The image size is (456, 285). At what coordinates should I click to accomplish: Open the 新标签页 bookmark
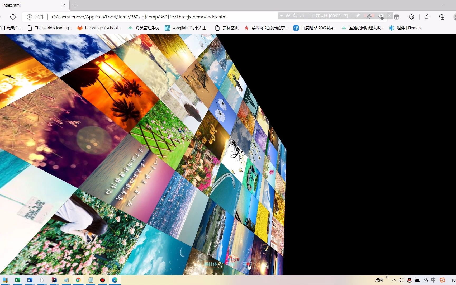227,28
